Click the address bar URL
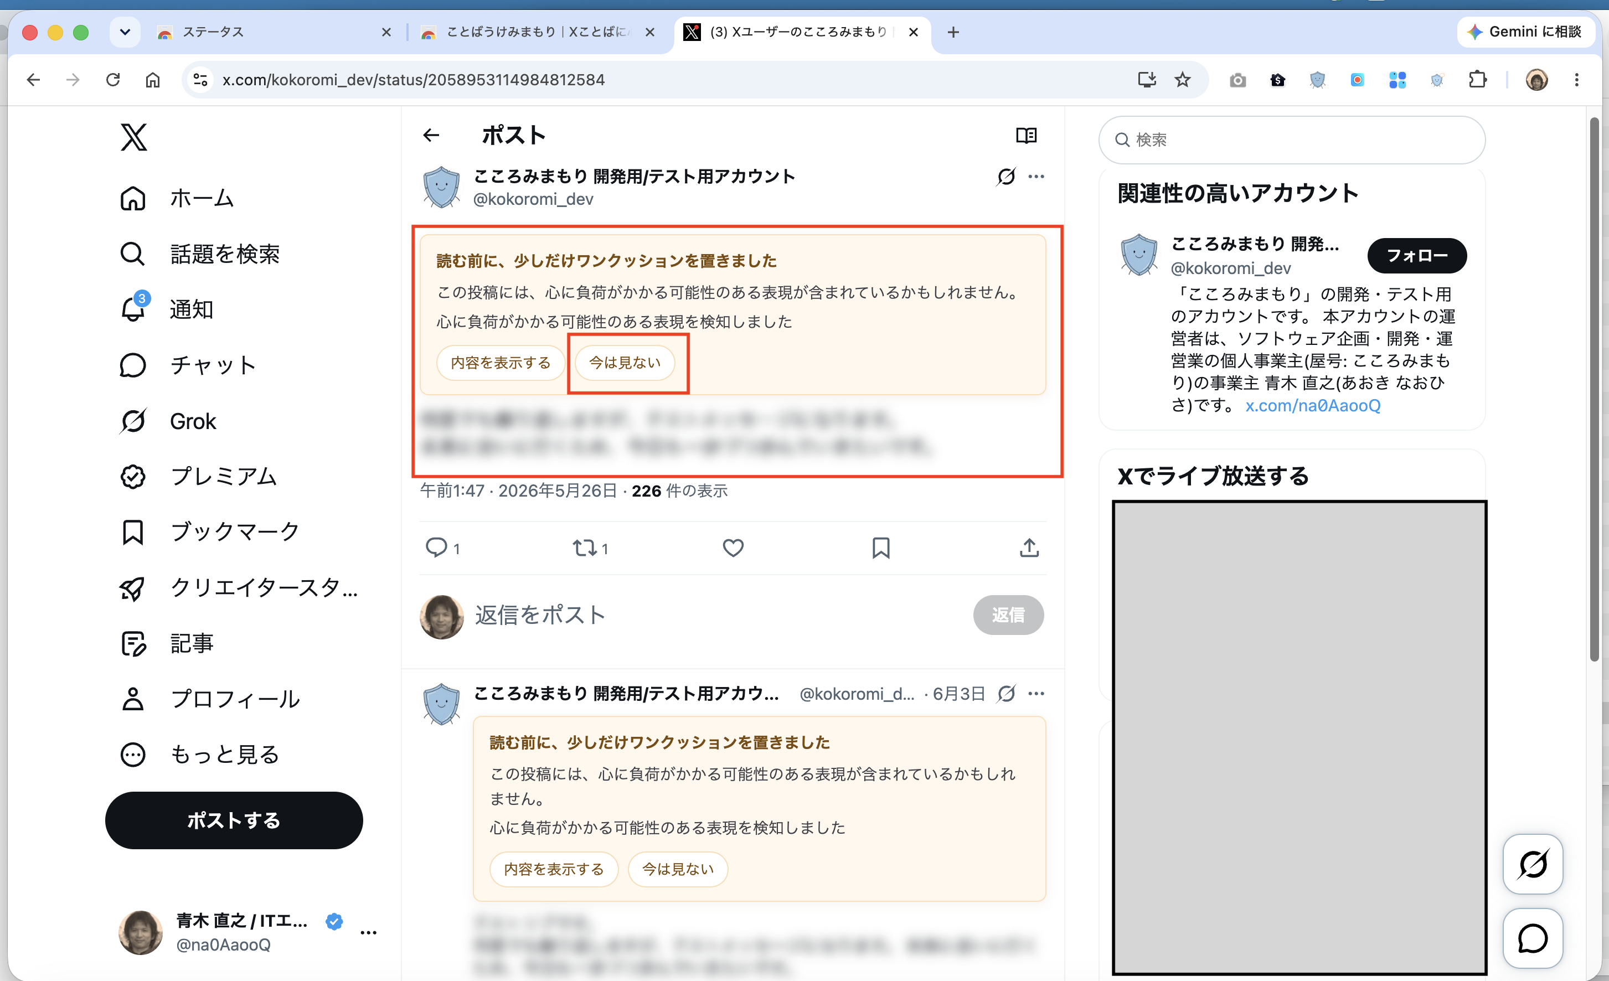Viewport: 1609px width, 981px height. [414, 80]
